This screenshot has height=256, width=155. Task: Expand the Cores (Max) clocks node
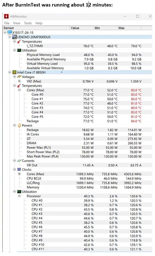click(x=19, y=174)
